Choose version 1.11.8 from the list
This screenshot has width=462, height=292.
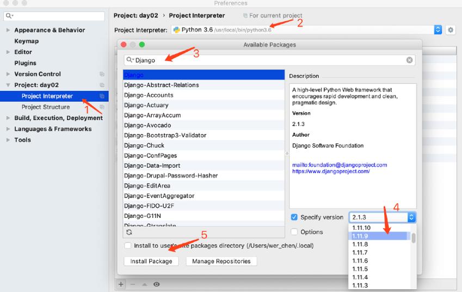[360, 245]
